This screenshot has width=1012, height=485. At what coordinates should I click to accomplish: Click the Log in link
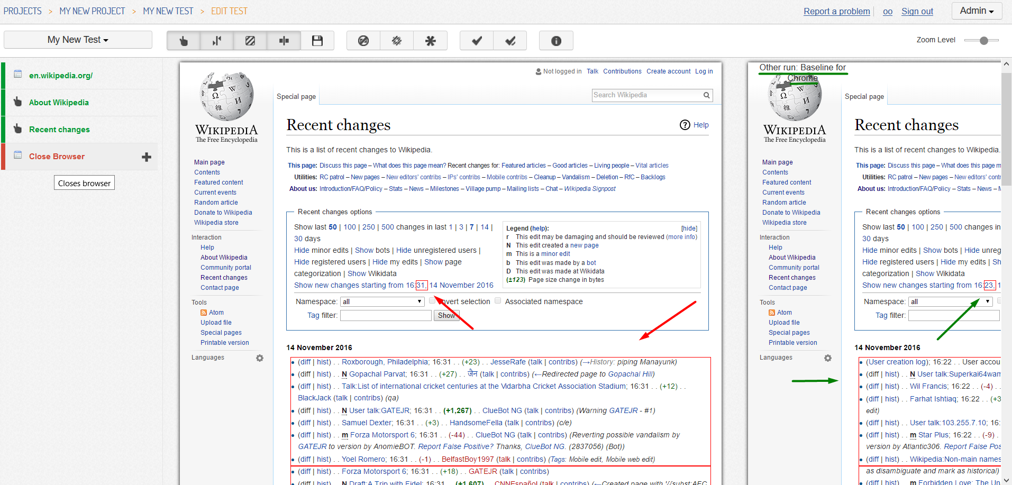point(704,71)
